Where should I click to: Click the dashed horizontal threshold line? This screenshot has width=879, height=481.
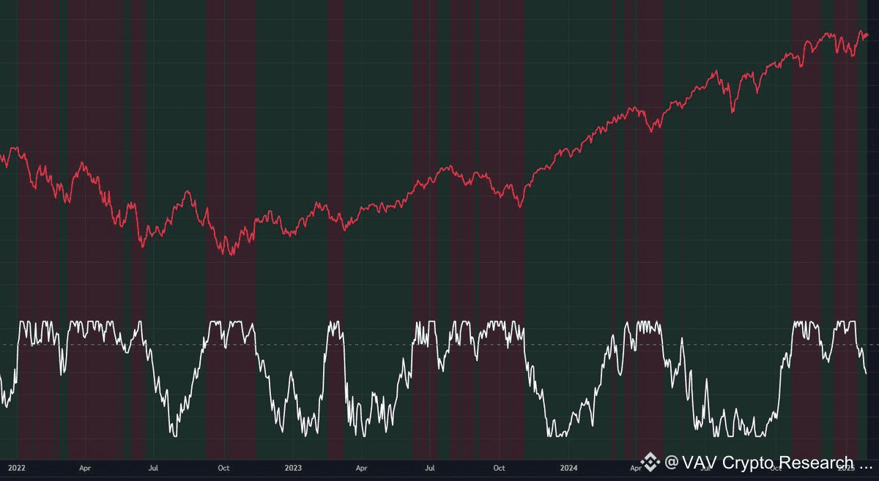coord(439,344)
